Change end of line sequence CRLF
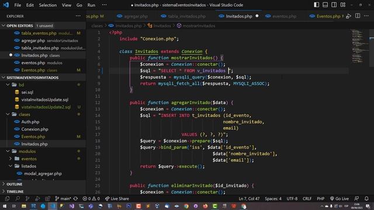This screenshot has height=210, width=374. tap(307, 198)
